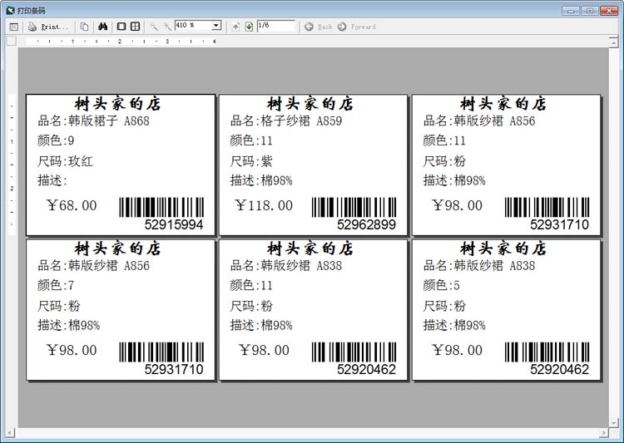624x443 pixels.
Task: Go to previous page arrow icon
Action: tap(236, 27)
